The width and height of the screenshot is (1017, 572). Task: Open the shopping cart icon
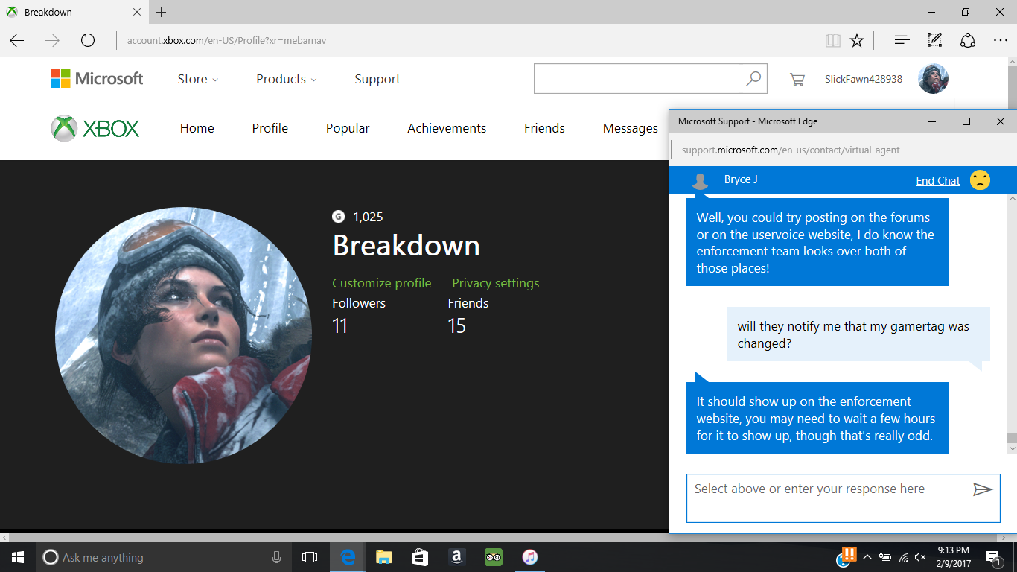pyautogui.click(x=797, y=79)
